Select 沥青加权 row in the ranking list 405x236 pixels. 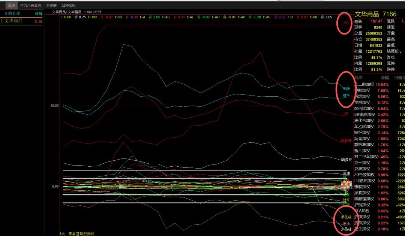tap(379, 139)
